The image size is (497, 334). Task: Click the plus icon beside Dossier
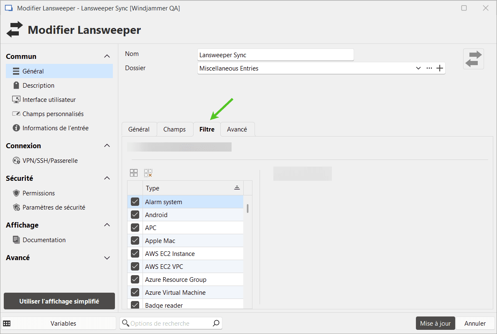click(440, 68)
